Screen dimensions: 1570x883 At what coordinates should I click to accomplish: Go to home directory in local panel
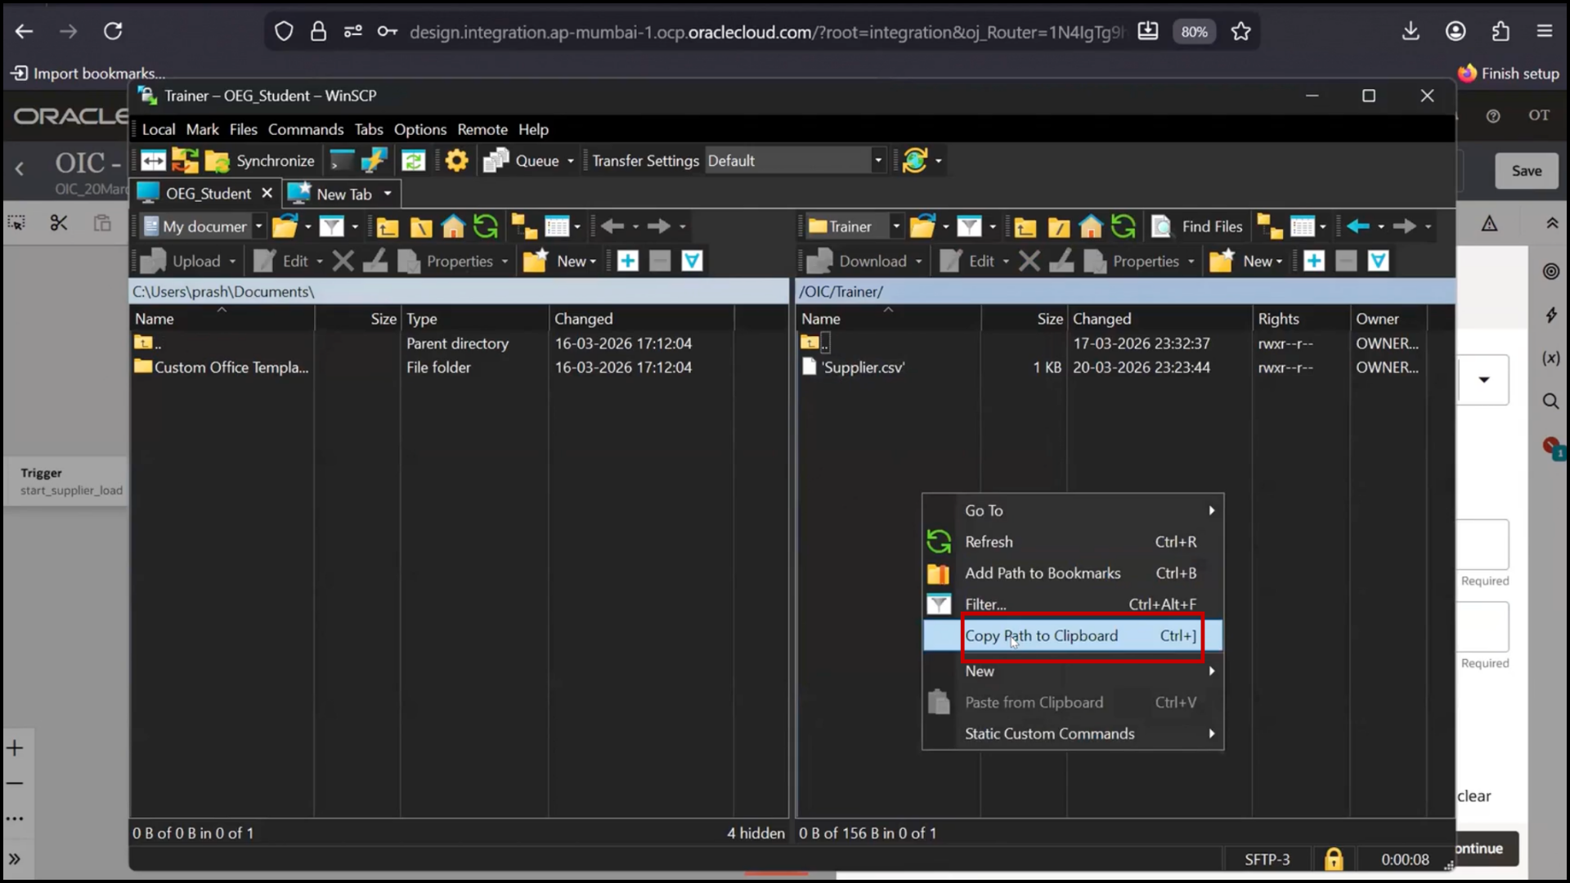pyautogui.click(x=453, y=226)
